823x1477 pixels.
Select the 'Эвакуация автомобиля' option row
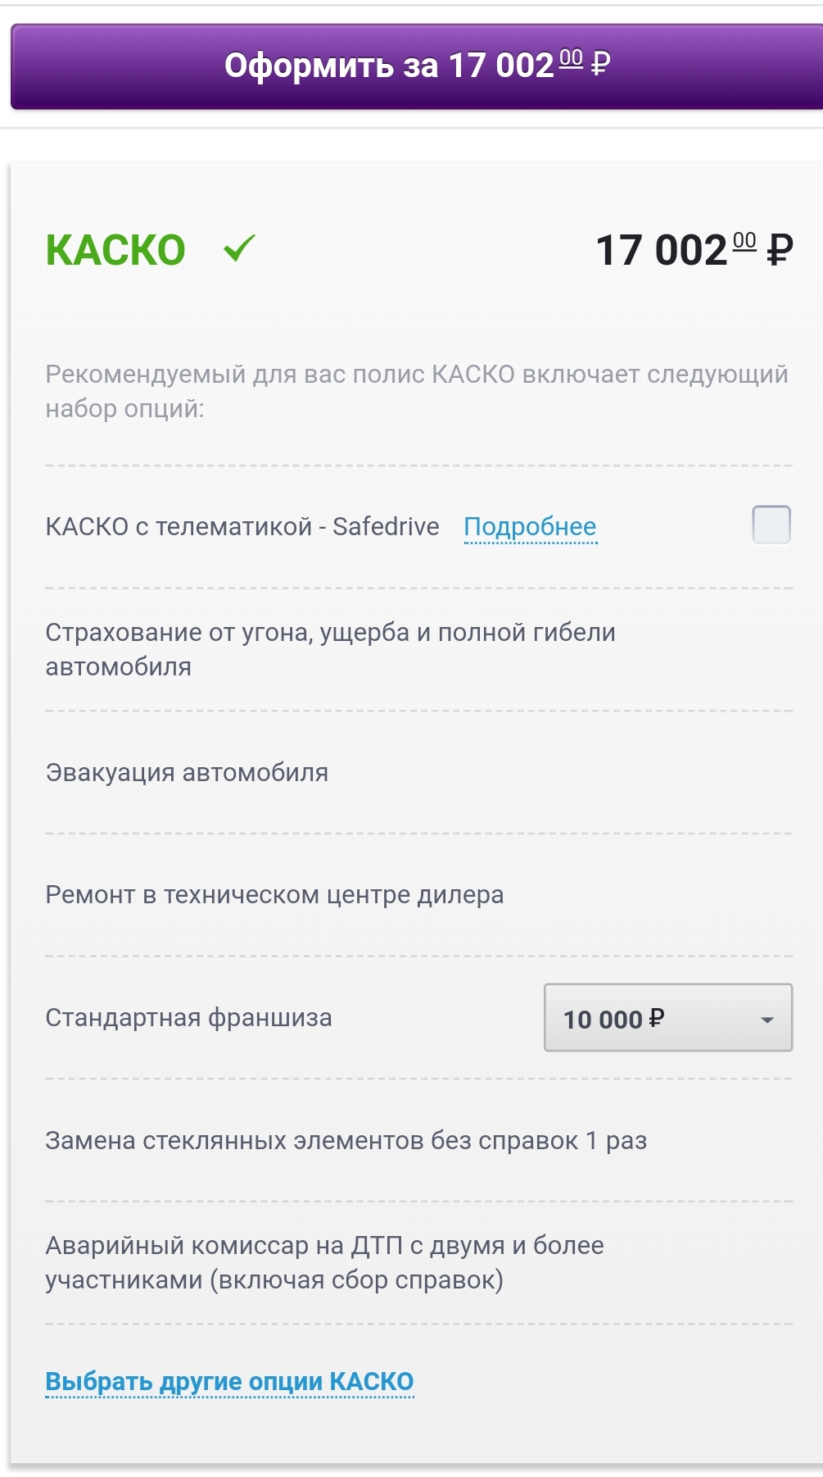(187, 772)
